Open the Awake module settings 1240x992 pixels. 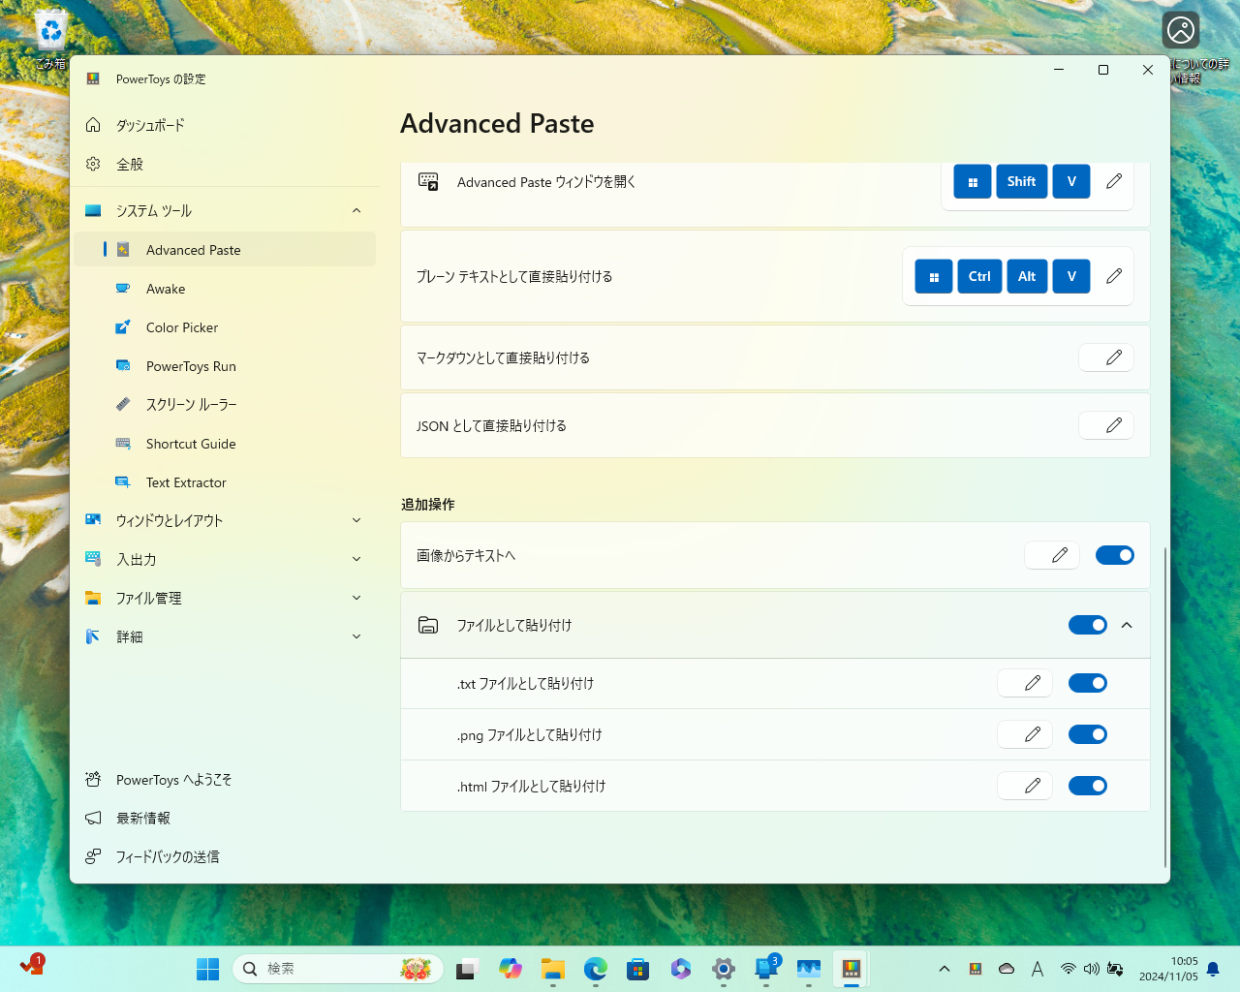coord(225,289)
